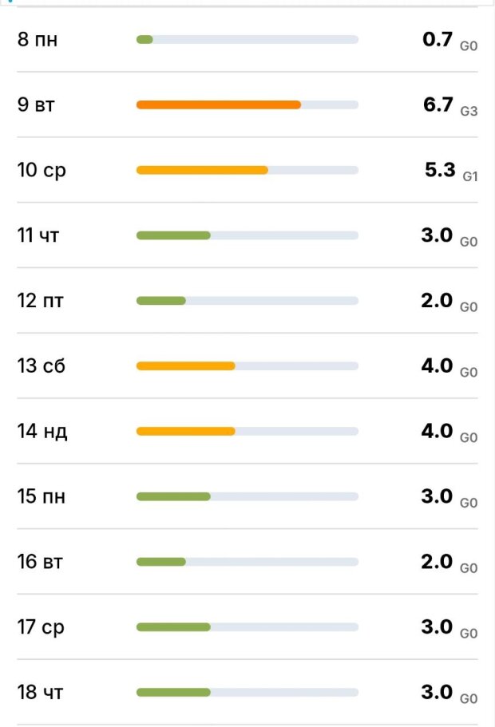Select the 9 вт day label

(37, 105)
